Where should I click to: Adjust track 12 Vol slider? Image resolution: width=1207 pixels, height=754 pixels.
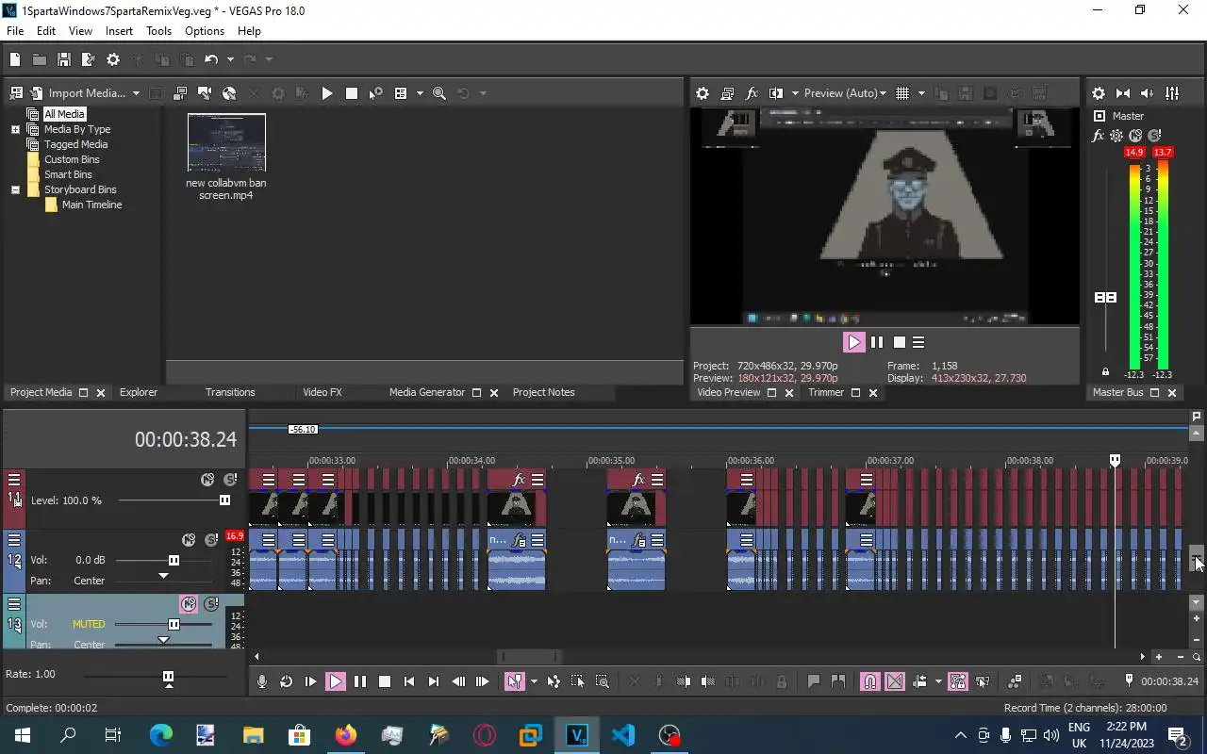coord(174,560)
